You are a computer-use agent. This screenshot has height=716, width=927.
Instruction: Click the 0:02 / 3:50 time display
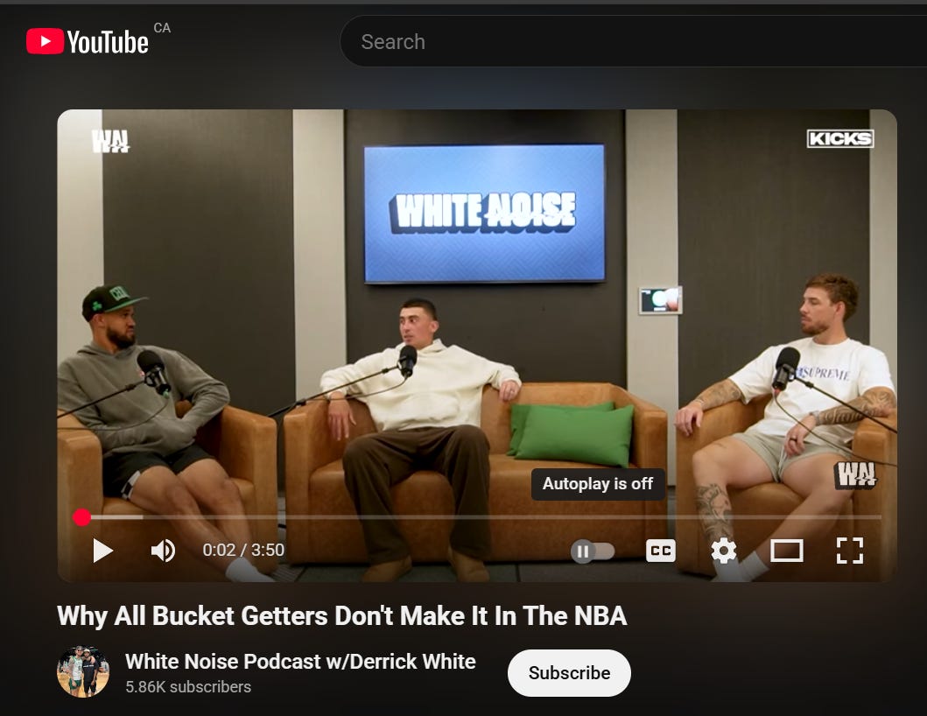pos(243,550)
